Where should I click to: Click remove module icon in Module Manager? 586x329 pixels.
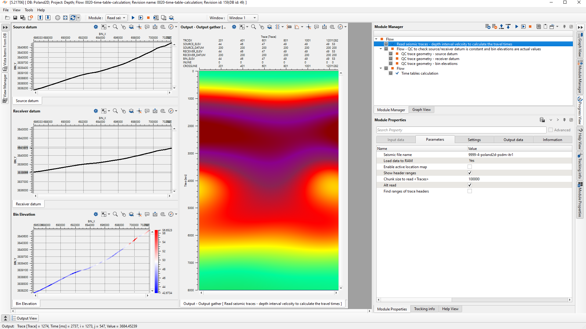tap(494, 27)
